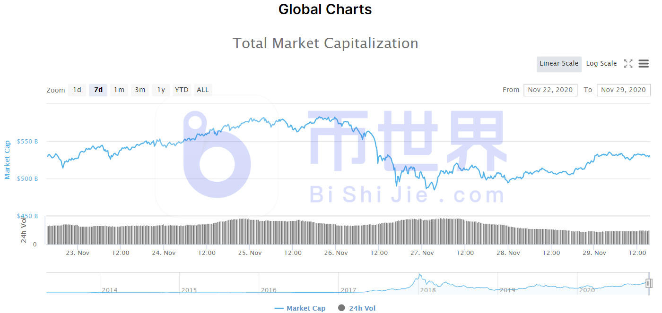Click the 24h Vol gray circle icon

tap(341, 308)
